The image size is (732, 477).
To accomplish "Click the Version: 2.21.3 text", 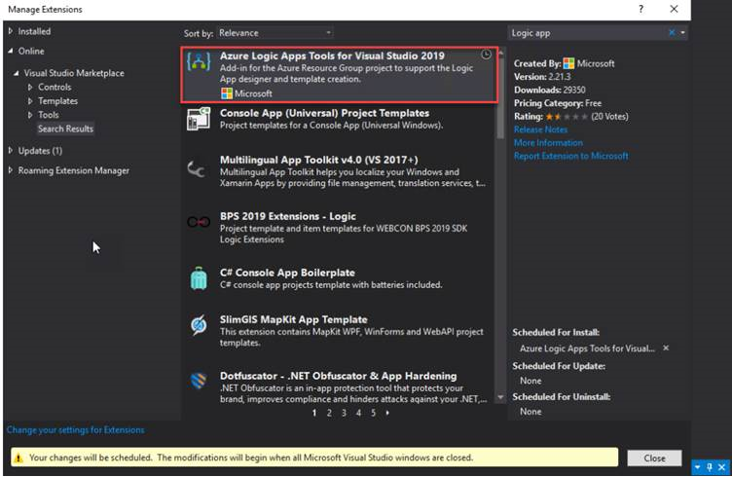I will coord(542,77).
